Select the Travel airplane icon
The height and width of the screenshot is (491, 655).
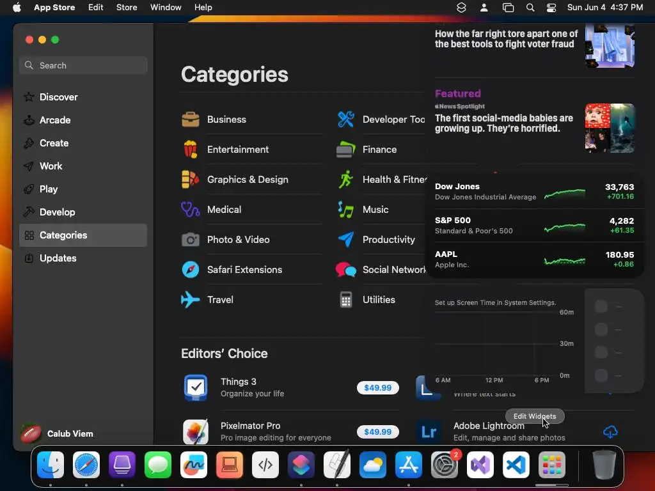pos(191,300)
